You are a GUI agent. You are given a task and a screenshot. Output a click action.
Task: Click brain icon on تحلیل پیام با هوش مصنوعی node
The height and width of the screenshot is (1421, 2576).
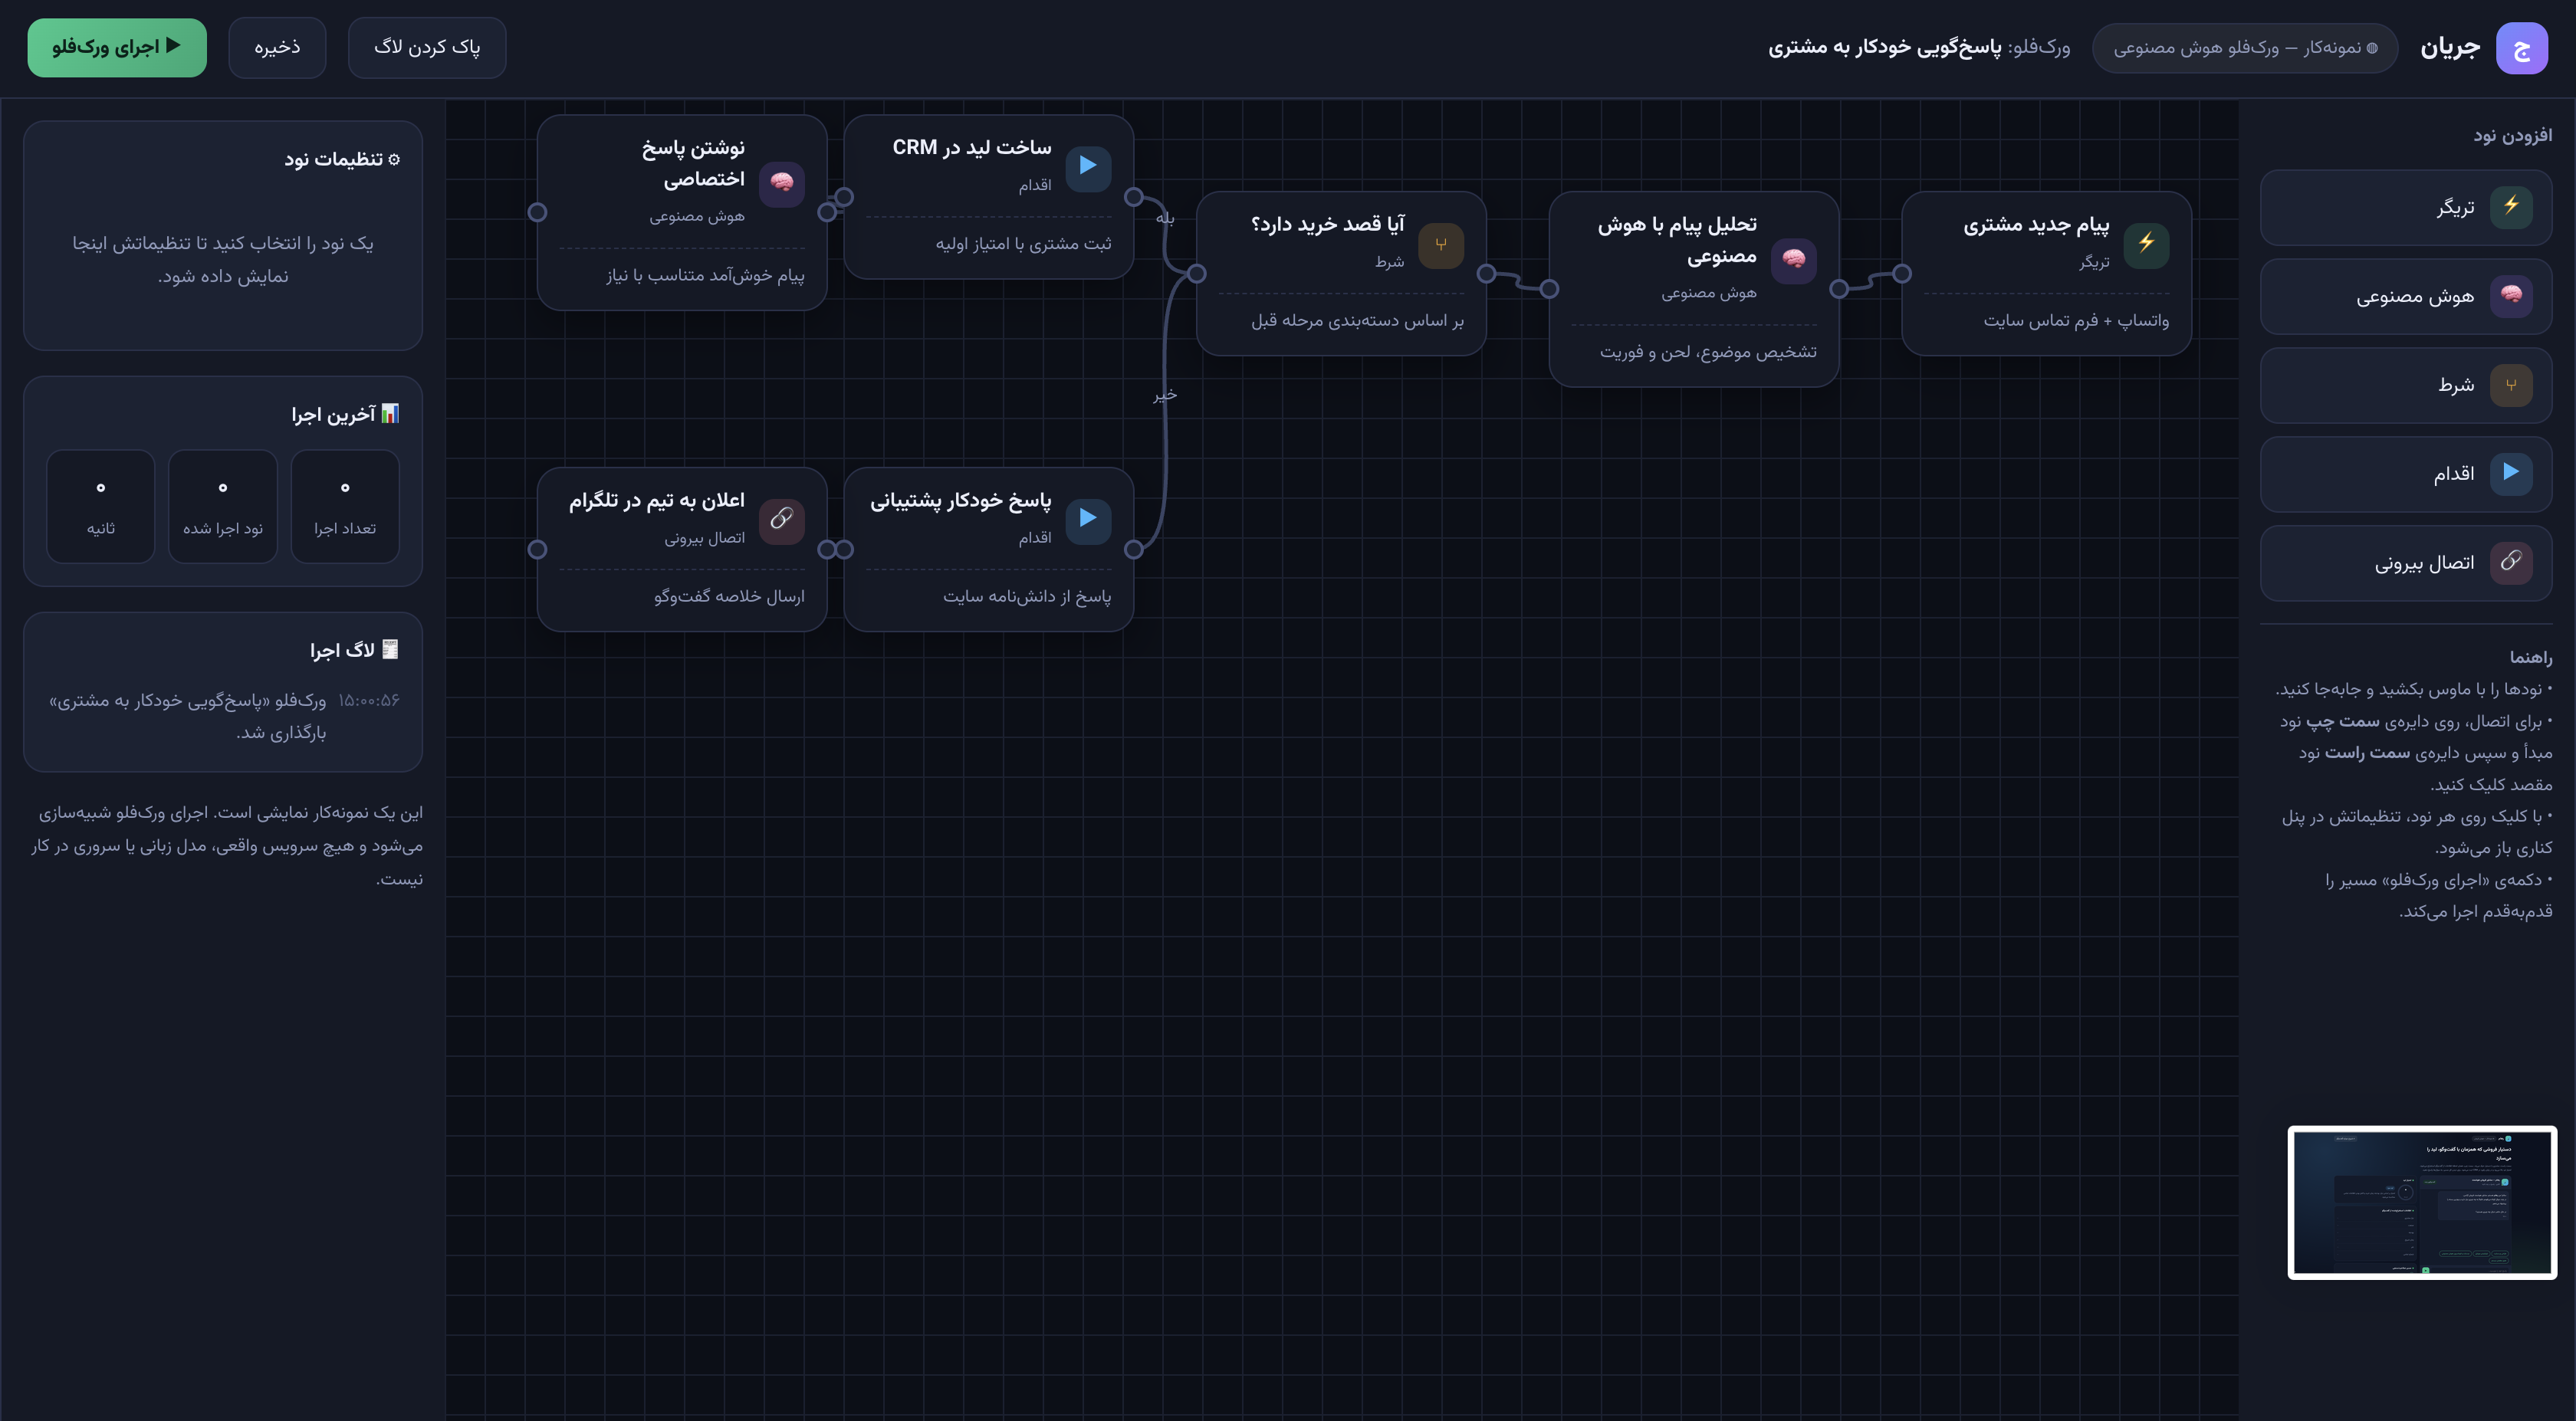pos(1794,260)
